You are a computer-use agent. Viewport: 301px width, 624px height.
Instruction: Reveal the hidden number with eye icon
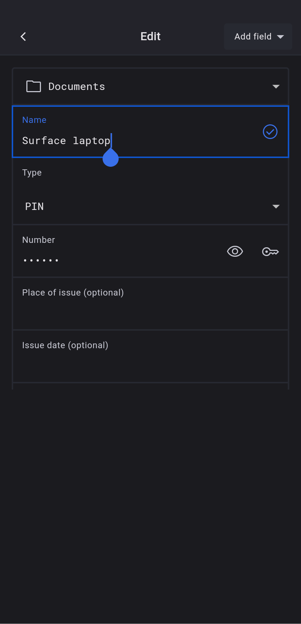pos(235,252)
